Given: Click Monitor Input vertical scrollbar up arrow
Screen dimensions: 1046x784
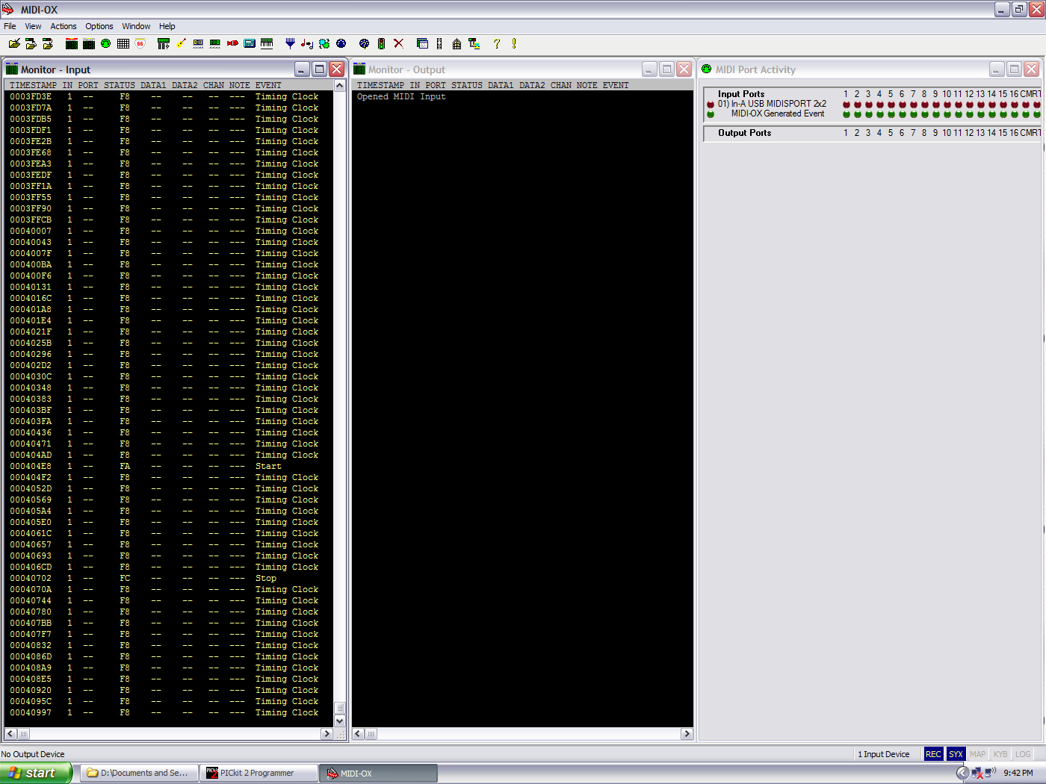Looking at the screenshot, I should [340, 86].
